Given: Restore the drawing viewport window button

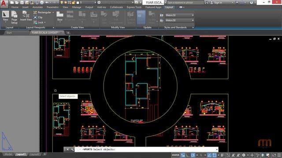Looking at the screenshot, I should click(275, 39).
